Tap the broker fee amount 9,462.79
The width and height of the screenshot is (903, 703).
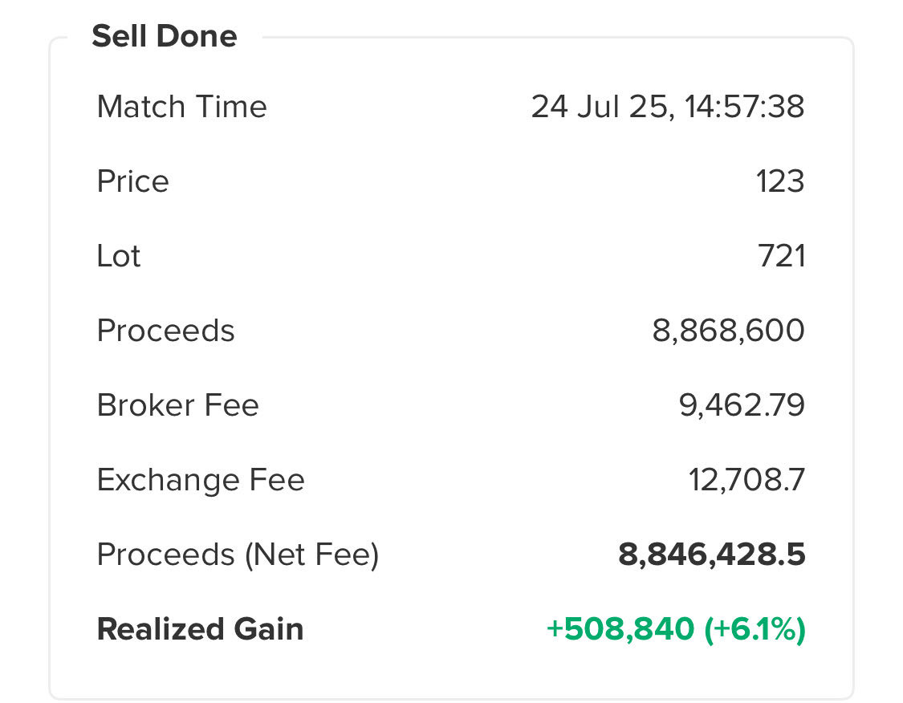tap(742, 404)
